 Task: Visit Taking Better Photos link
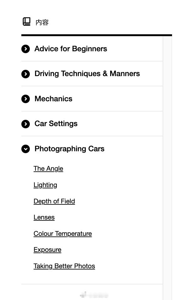(x=64, y=266)
